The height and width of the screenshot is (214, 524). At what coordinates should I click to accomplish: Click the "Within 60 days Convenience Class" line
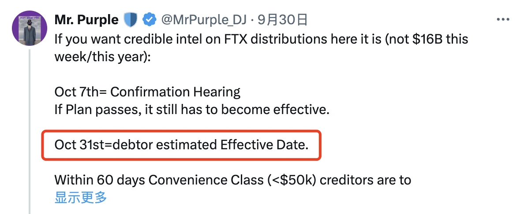(x=232, y=180)
